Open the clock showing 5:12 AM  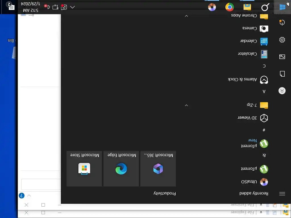tap(31, 7)
